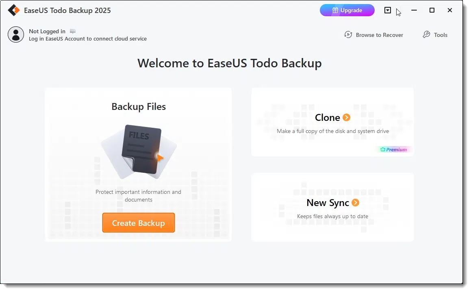Click the orange arrow next to Clone
Screen dimensions: 471x292
[x=347, y=118]
